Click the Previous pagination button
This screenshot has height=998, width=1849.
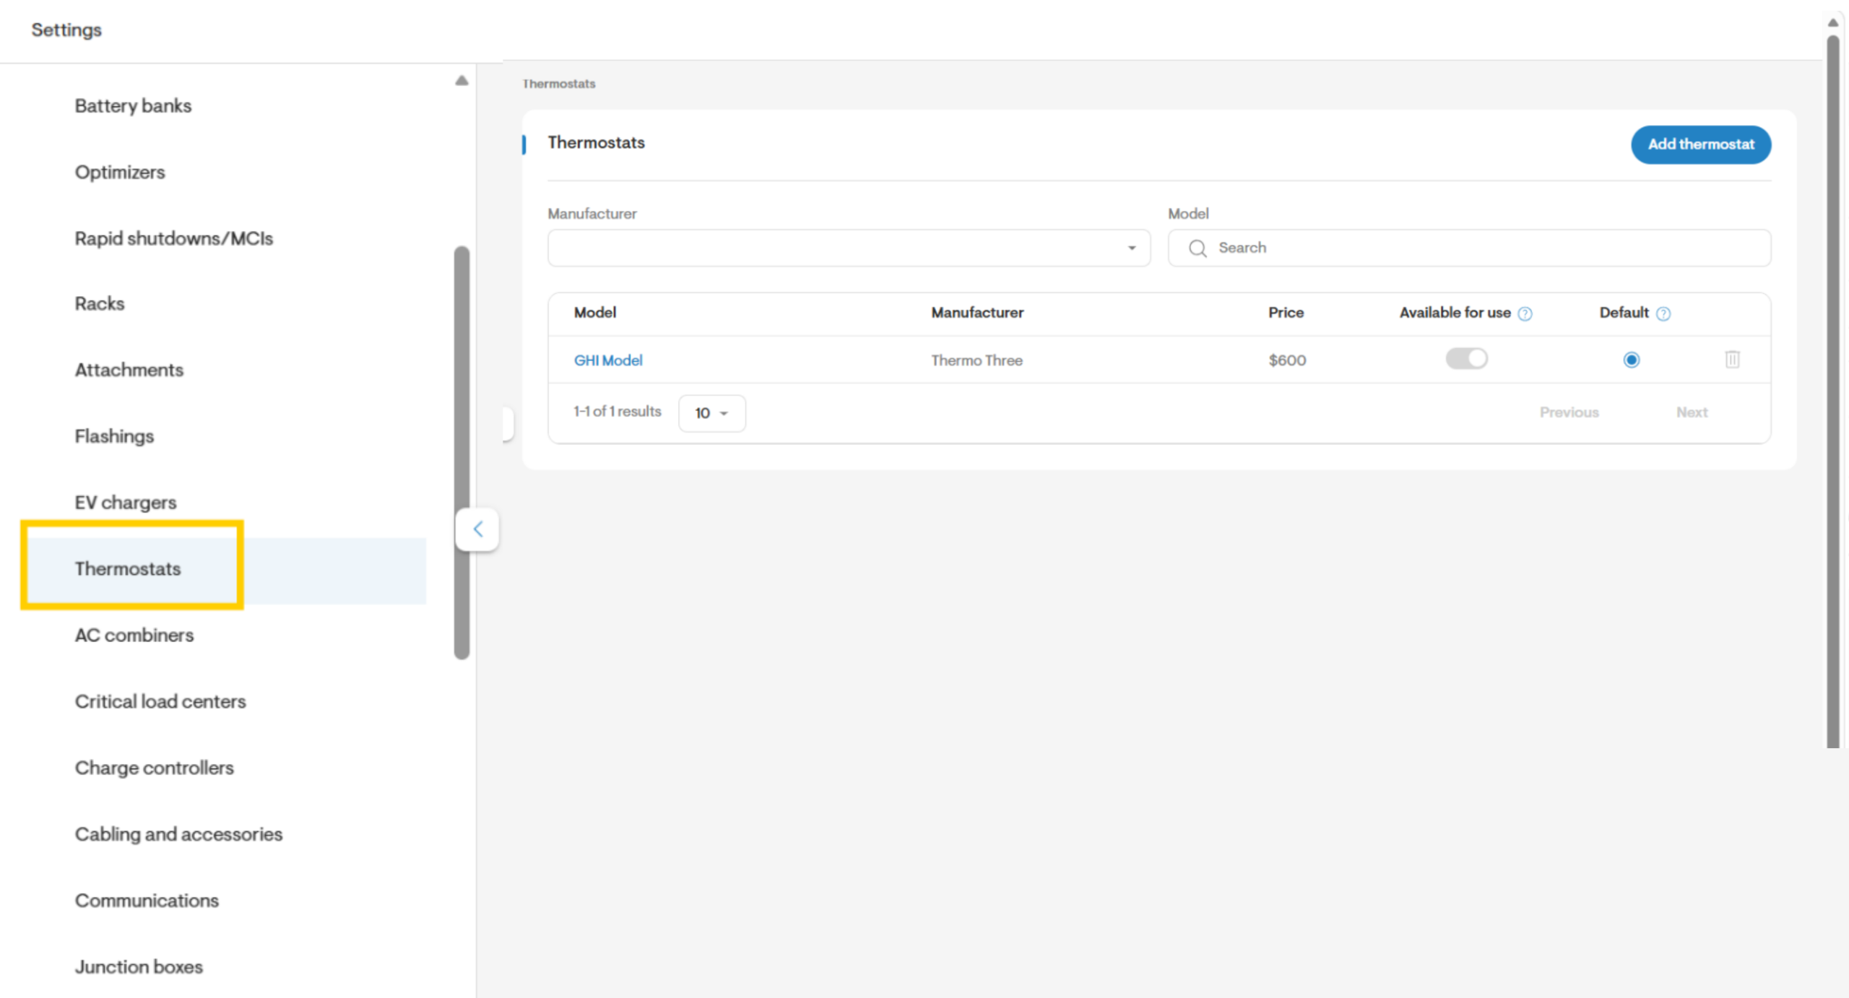tap(1569, 412)
